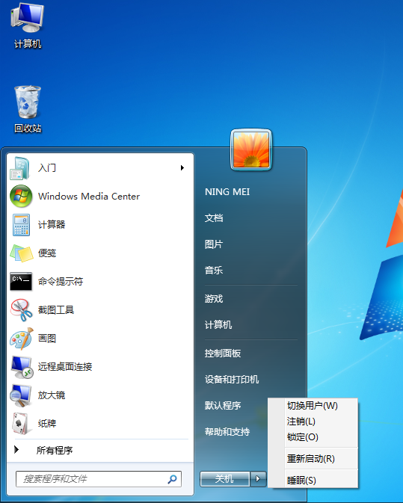Open 默认程序 default programs link
The image size is (403, 503).
point(223,406)
